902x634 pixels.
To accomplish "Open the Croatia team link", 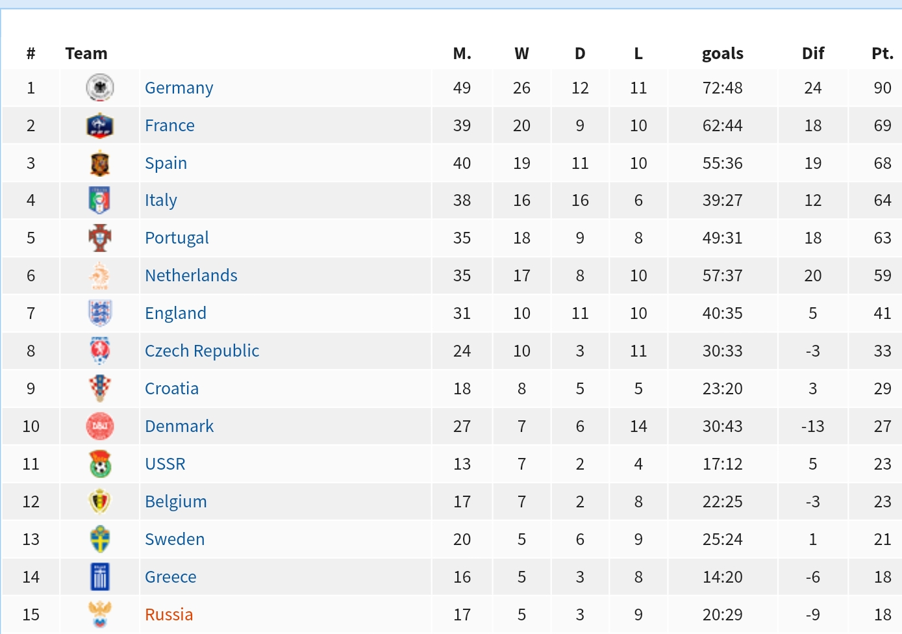I will (x=171, y=388).
